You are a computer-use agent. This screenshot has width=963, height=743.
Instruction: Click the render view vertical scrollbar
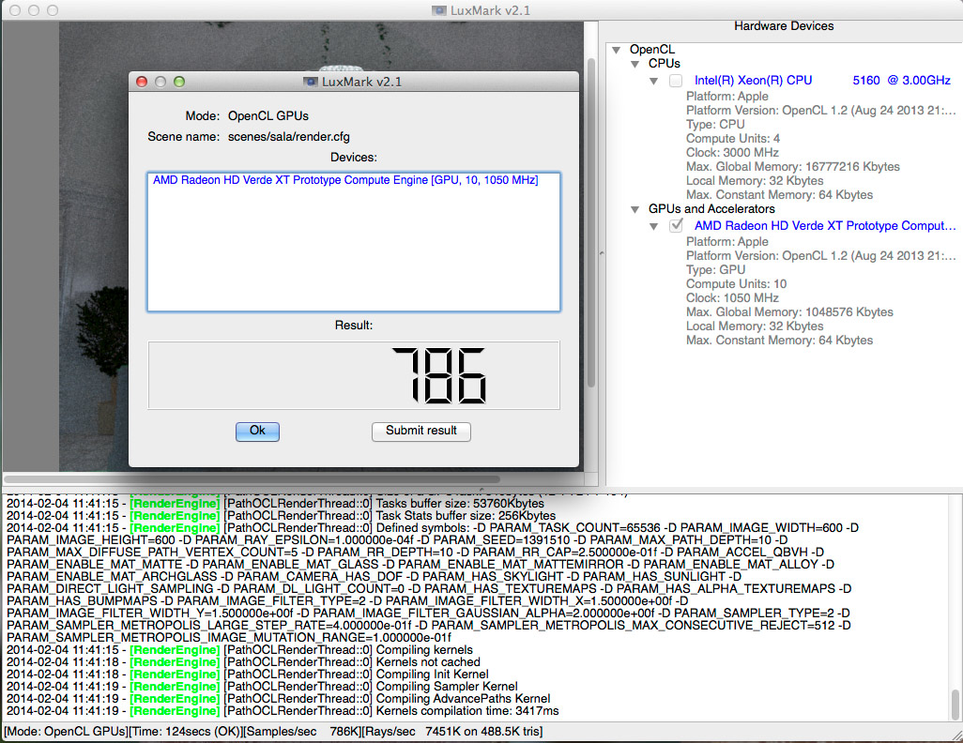590,221
